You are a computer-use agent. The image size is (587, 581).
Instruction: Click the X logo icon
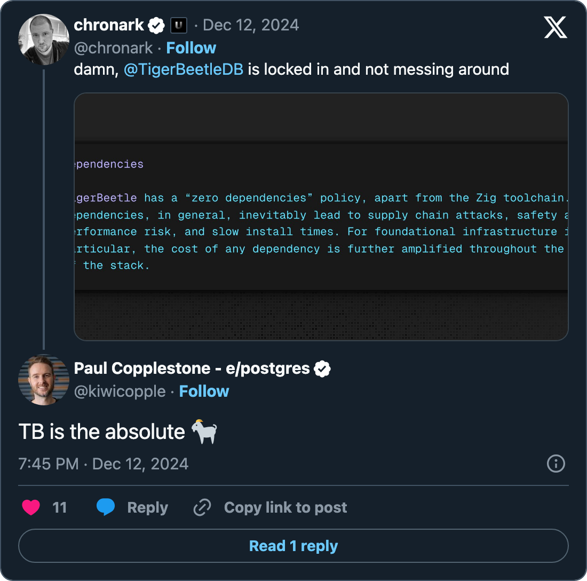point(556,27)
